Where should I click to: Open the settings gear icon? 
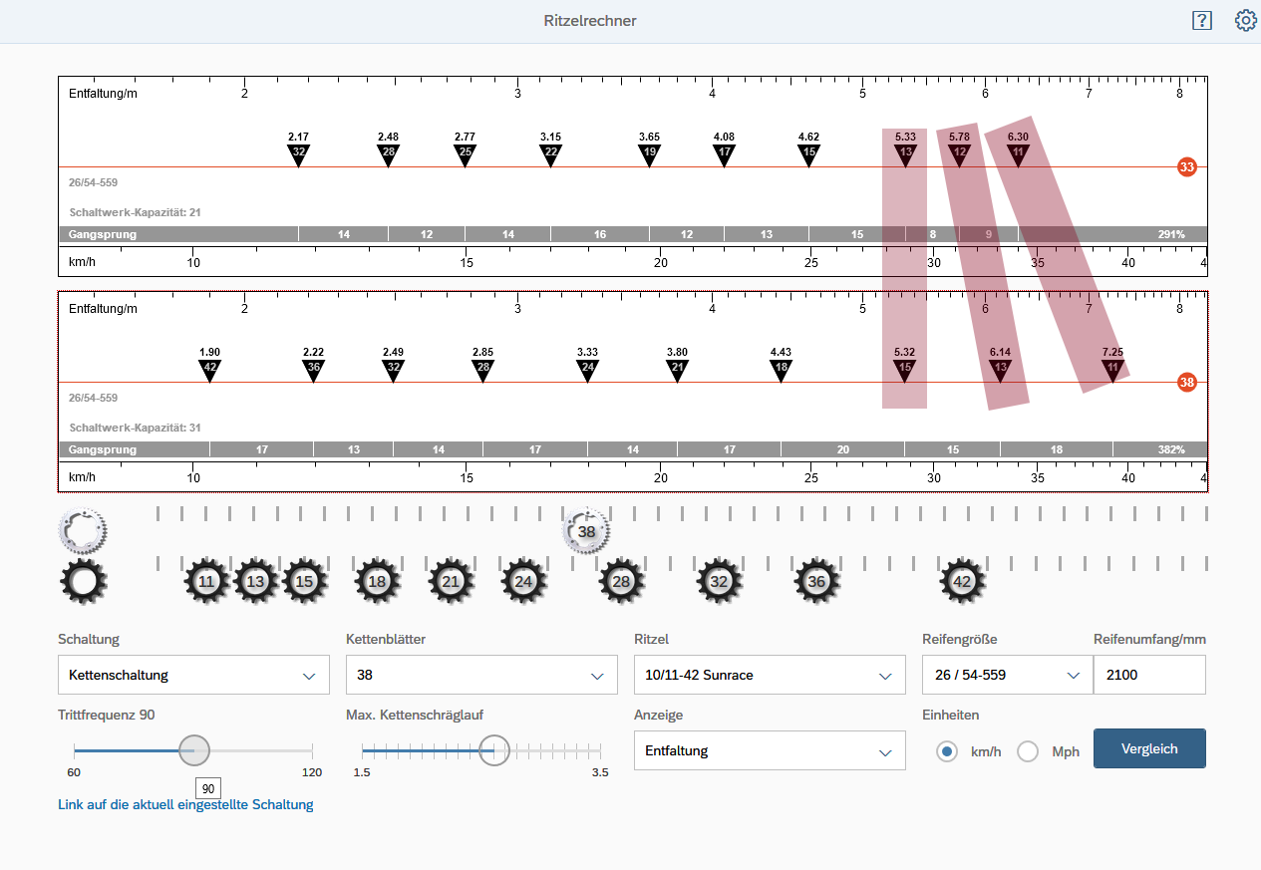(1245, 21)
